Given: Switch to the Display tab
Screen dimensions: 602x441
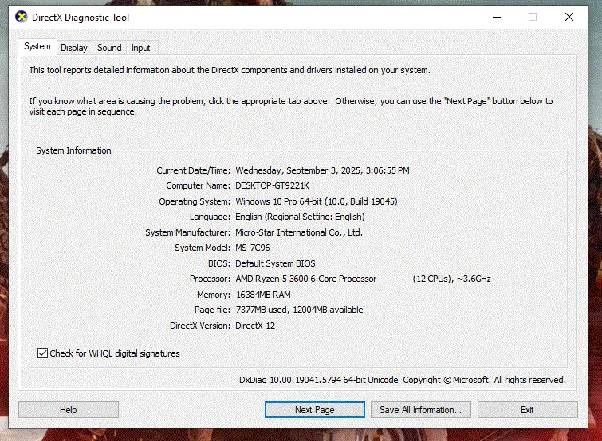Looking at the screenshot, I should 74,48.
